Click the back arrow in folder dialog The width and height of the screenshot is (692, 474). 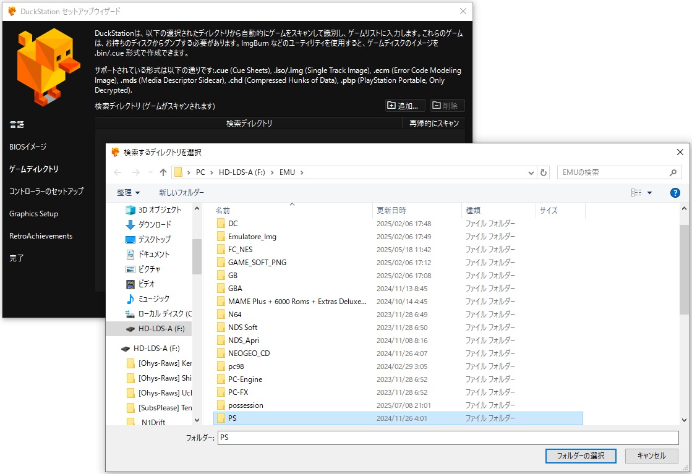[x=117, y=172]
